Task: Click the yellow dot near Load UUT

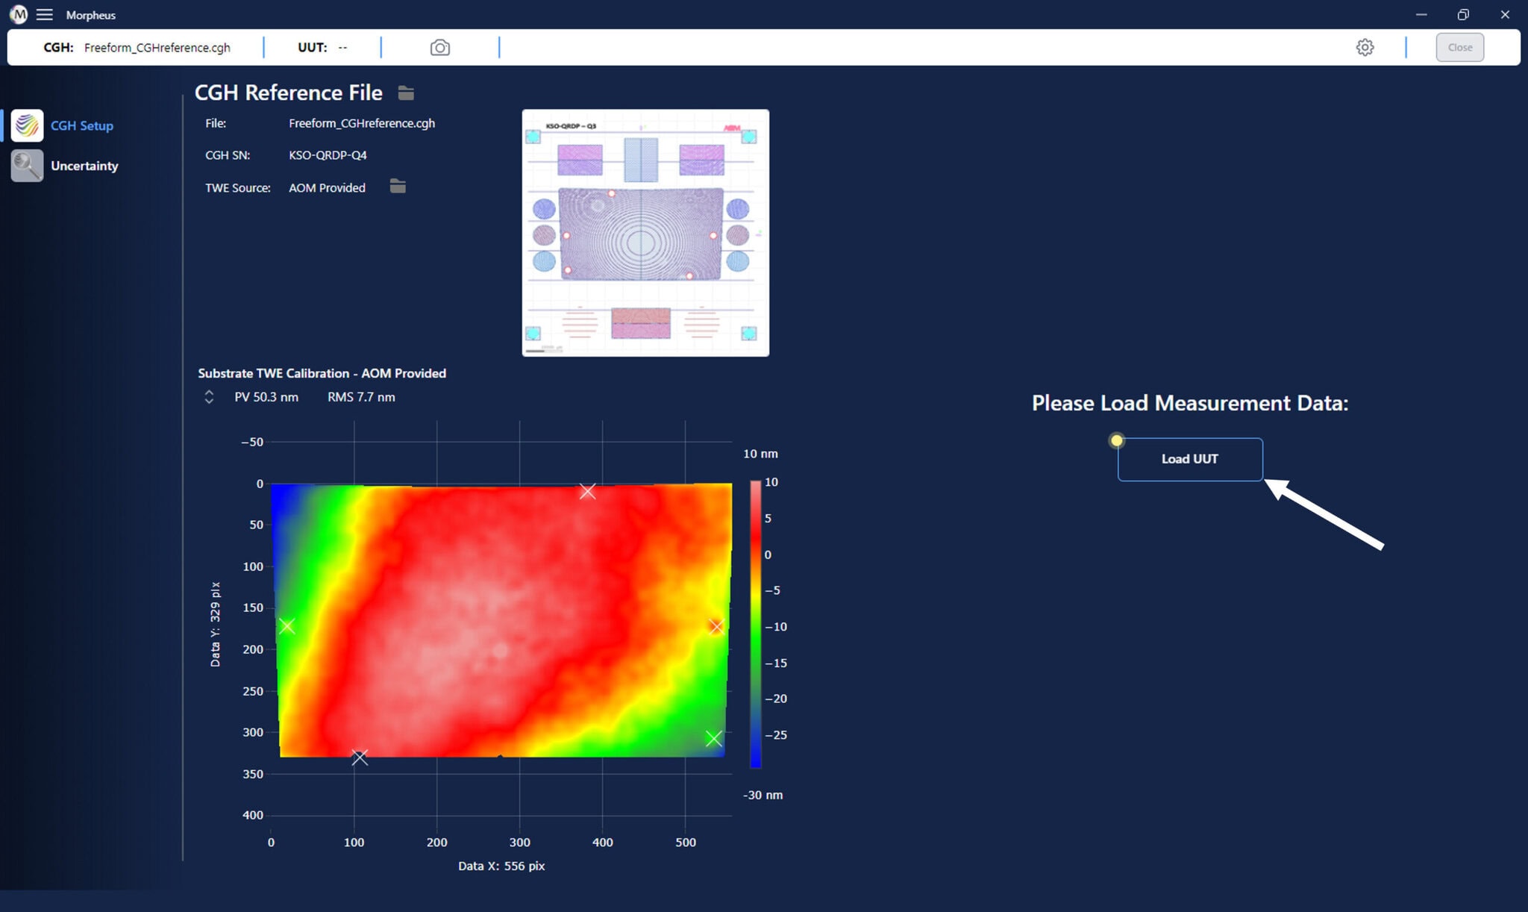Action: [1116, 440]
